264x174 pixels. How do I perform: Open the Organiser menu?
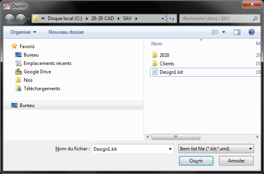[23, 32]
